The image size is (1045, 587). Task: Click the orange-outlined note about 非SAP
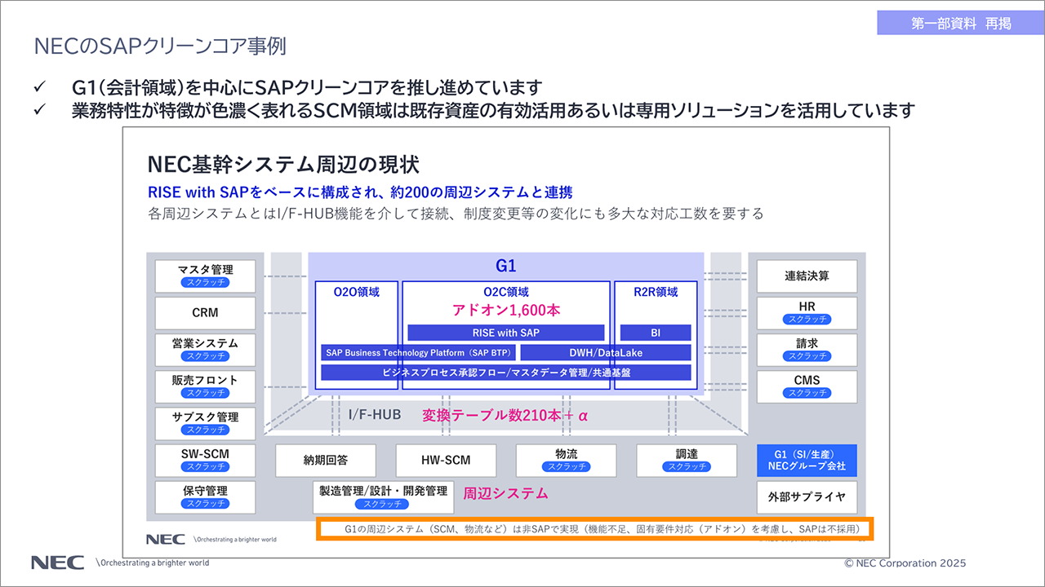(595, 529)
